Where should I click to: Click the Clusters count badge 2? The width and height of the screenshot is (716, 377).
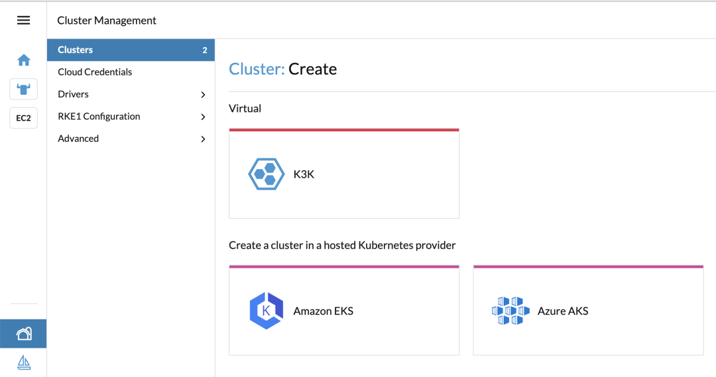tap(205, 50)
